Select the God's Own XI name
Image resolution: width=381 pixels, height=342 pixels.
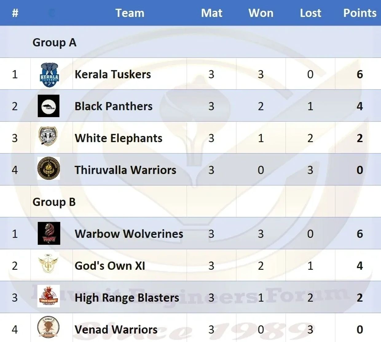click(110, 266)
